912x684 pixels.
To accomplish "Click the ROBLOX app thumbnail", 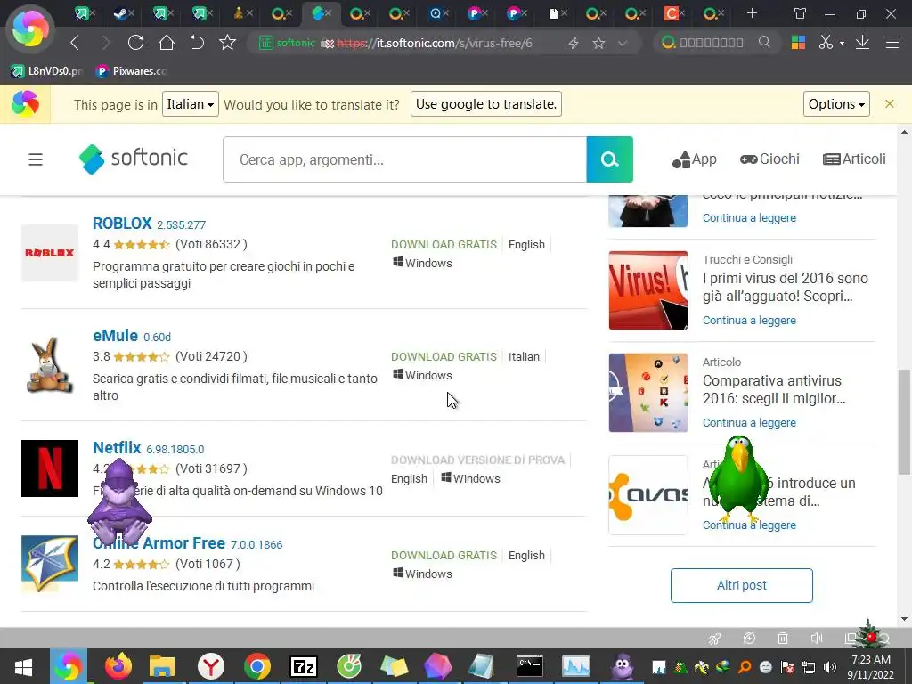I will [x=50, y=253].
